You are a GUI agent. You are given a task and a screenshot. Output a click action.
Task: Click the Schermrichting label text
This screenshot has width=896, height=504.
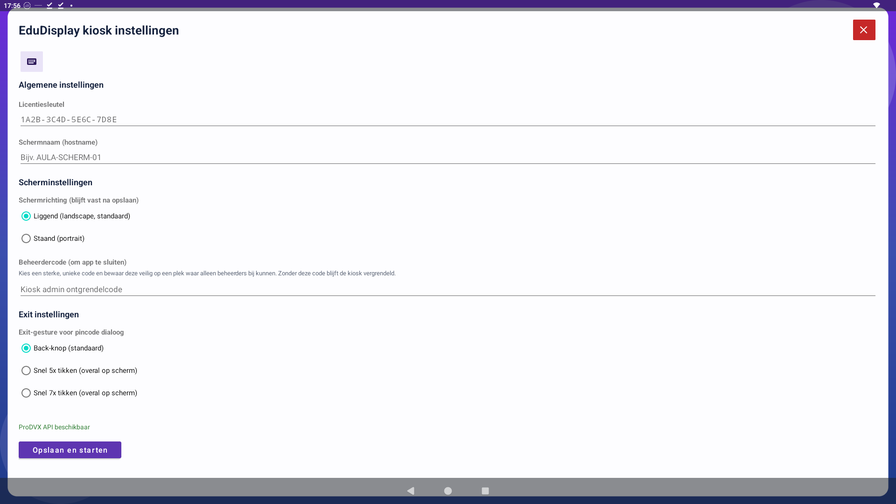(79, 200)
